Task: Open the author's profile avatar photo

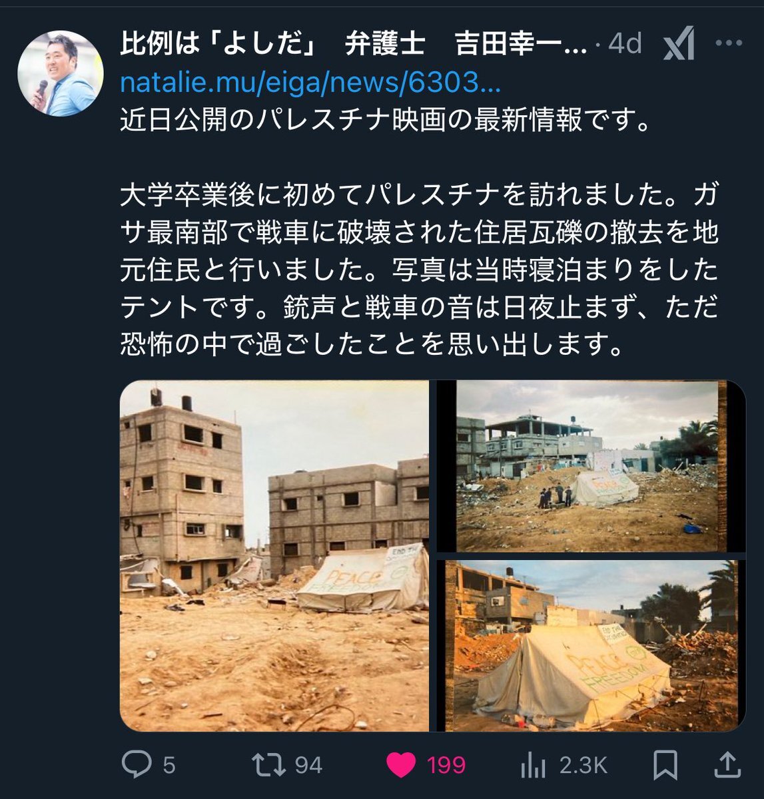Action: pyautogui.click(x=61, y=73)
